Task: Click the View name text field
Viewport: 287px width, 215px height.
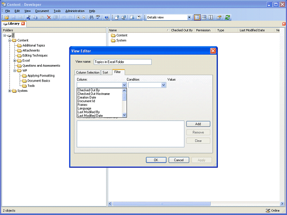Action: click(x=122, y=62)
